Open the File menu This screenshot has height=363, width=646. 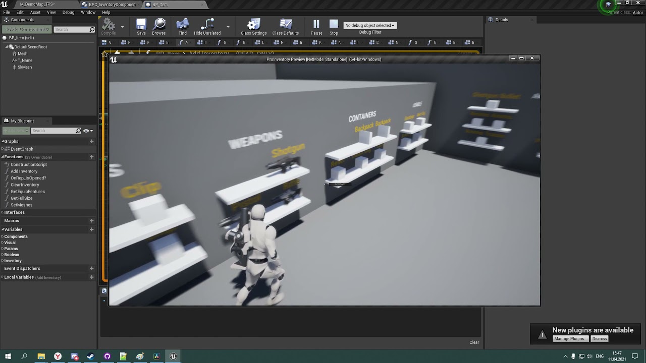[x=7, y=12]
